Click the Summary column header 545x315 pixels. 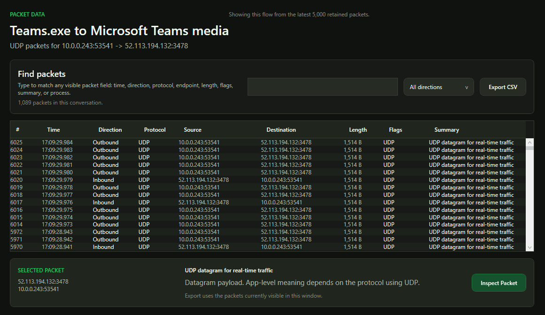click(x=447, y=129)
